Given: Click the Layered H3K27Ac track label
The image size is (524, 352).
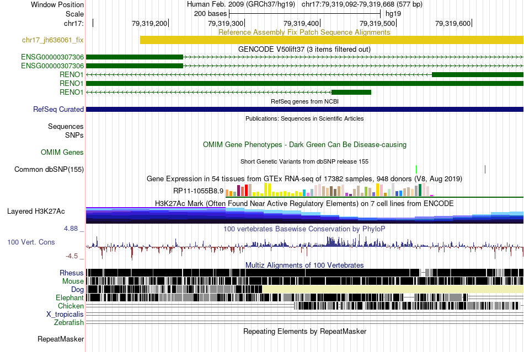Looking at the screenshot, I should click(x=36, y=212).
